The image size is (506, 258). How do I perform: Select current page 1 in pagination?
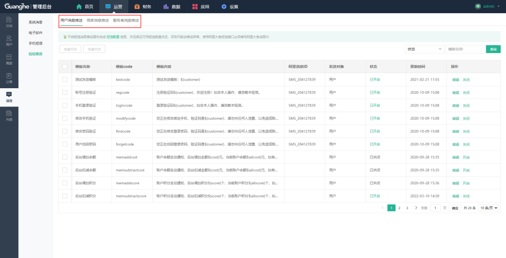[391, 208]
